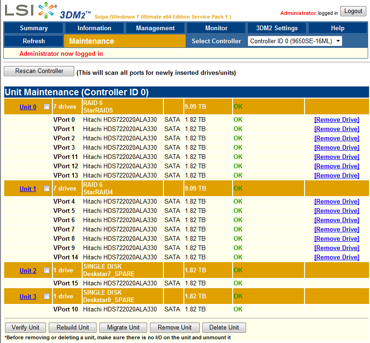Remove the drive on VPort 14
Screen dimensions: 370x343
tap(337, 257)
